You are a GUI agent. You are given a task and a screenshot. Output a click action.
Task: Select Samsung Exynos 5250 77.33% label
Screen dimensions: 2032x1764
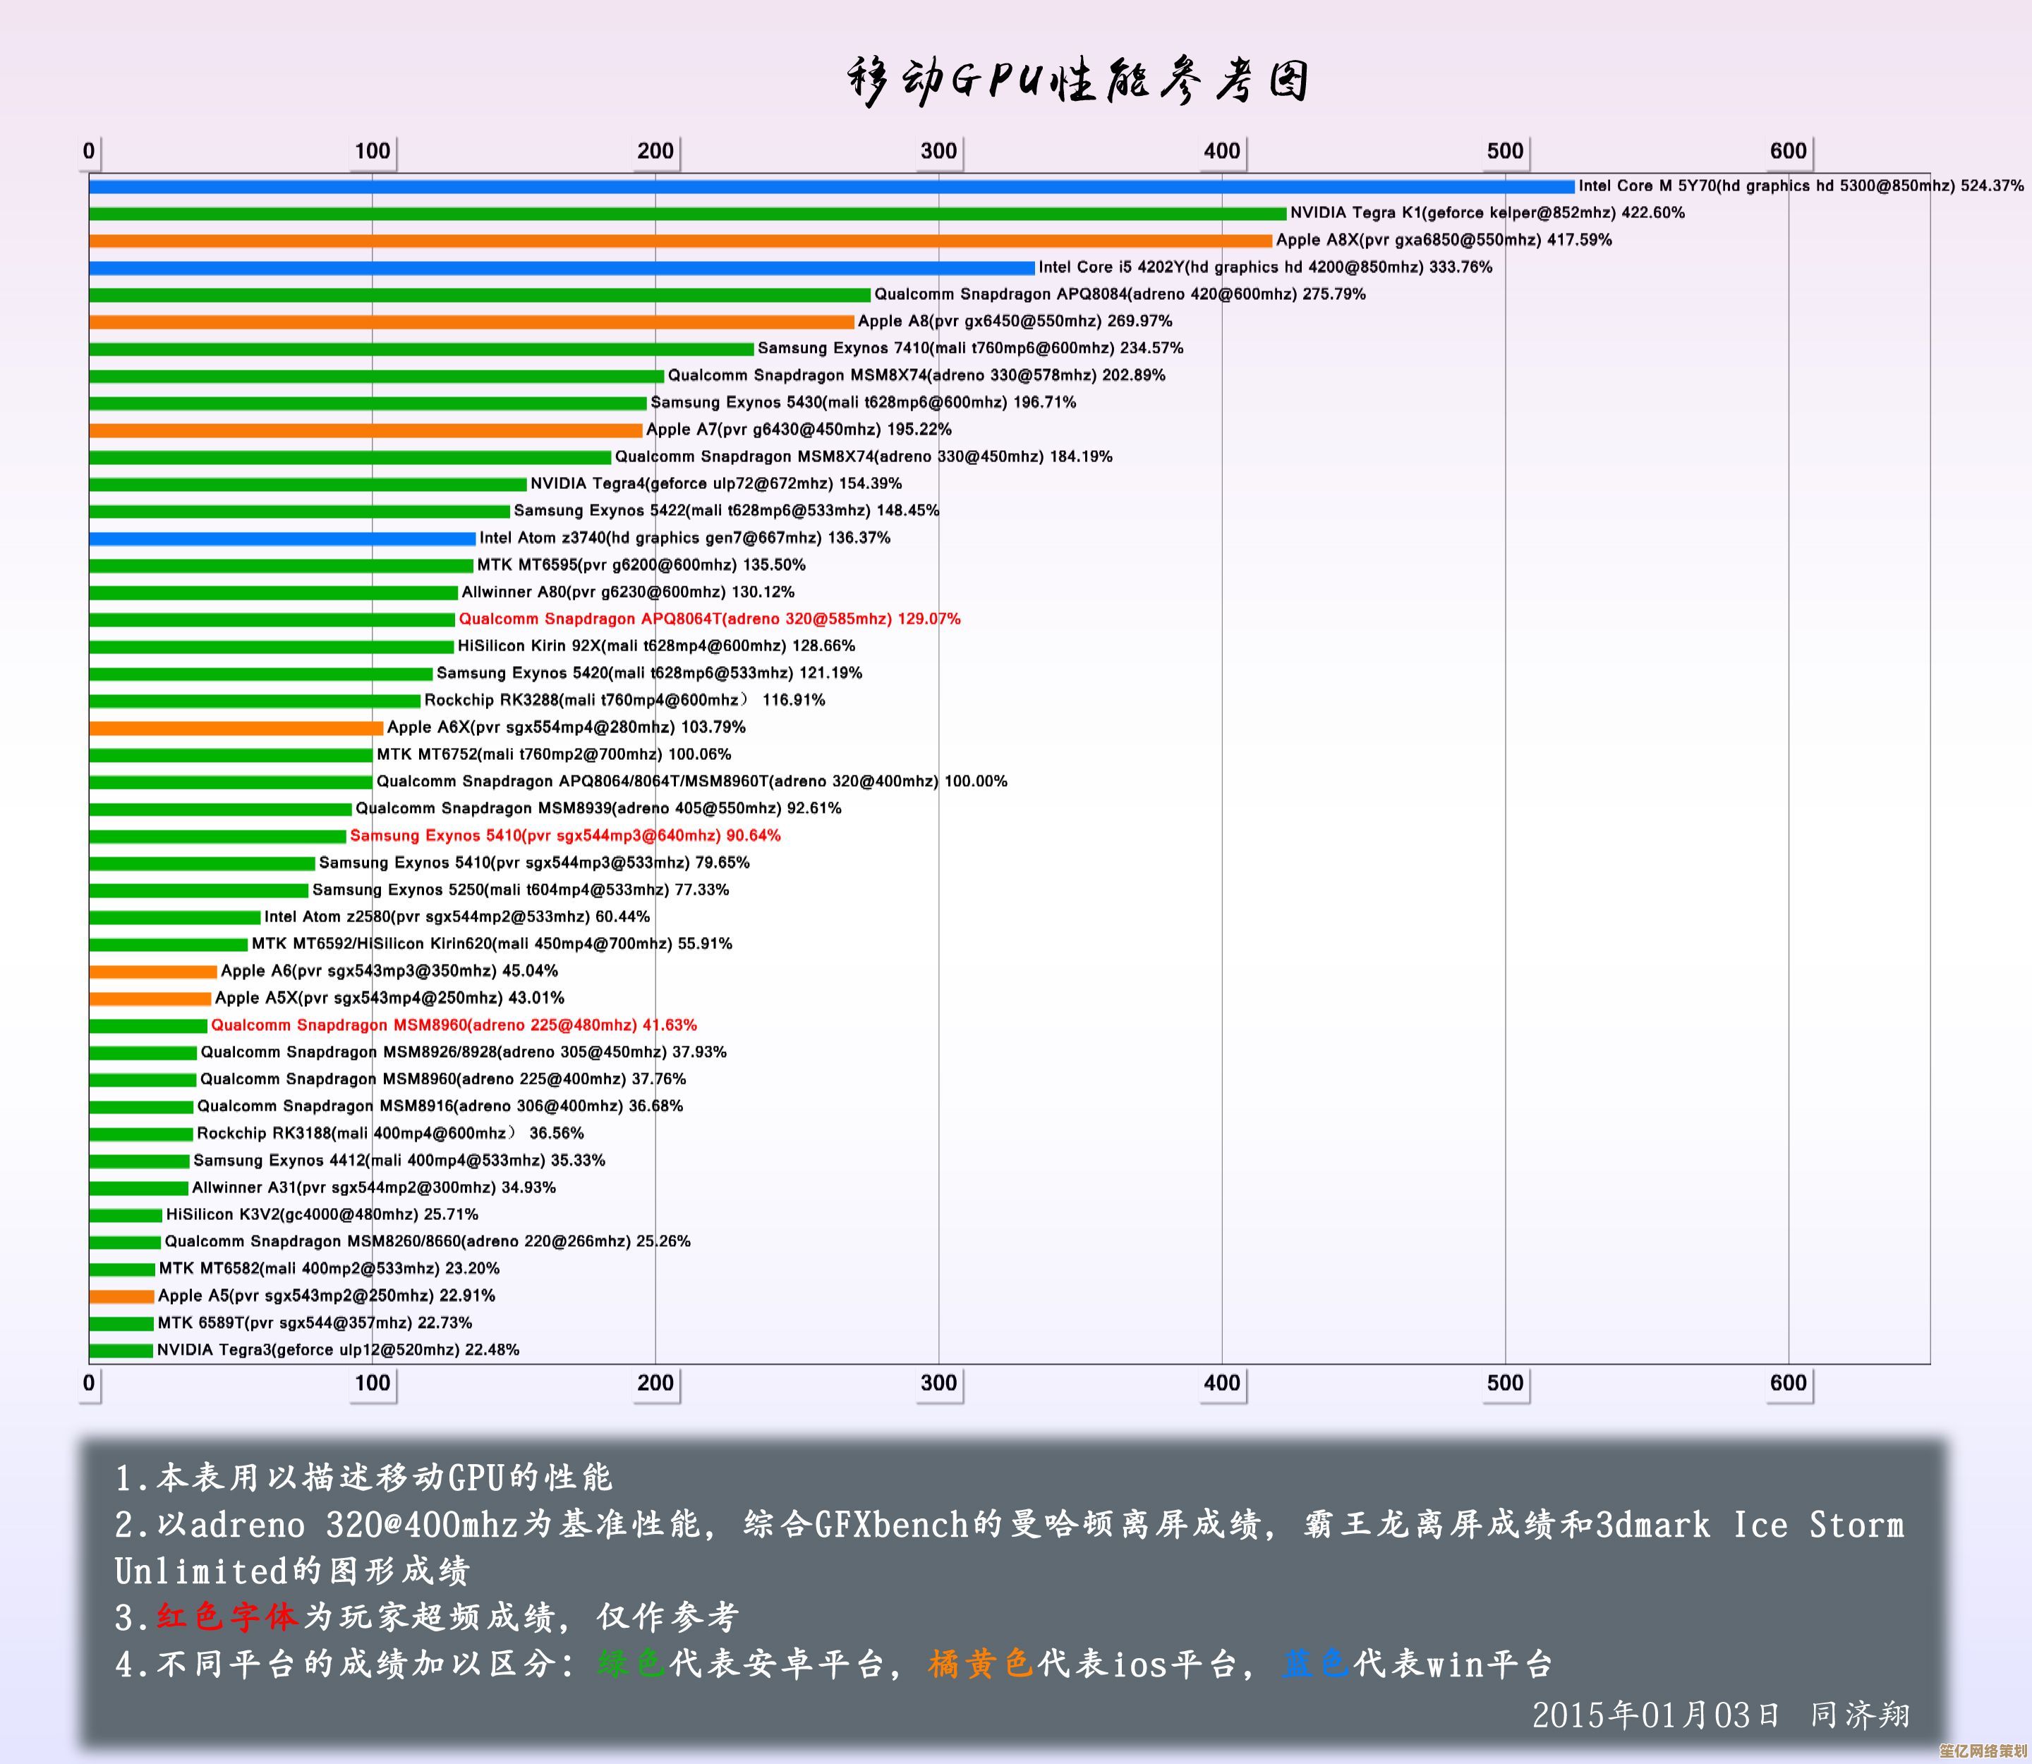point(520,890)
